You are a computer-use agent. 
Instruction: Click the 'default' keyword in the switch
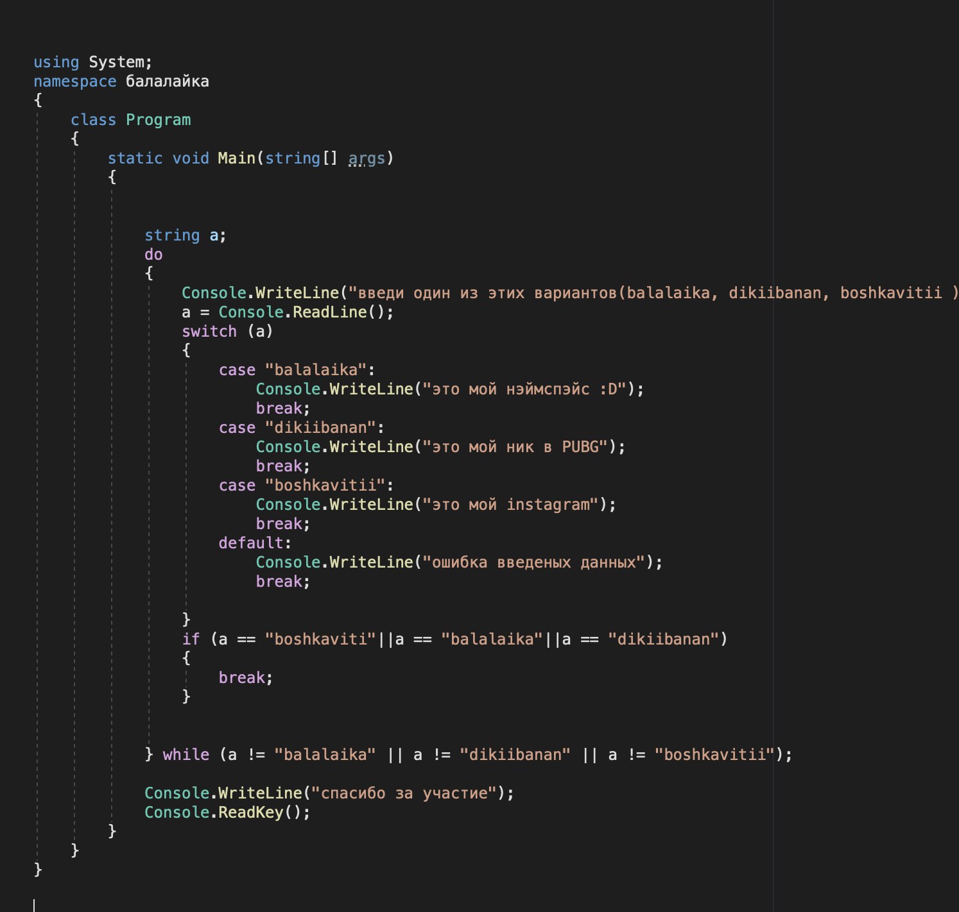(251, 543)
